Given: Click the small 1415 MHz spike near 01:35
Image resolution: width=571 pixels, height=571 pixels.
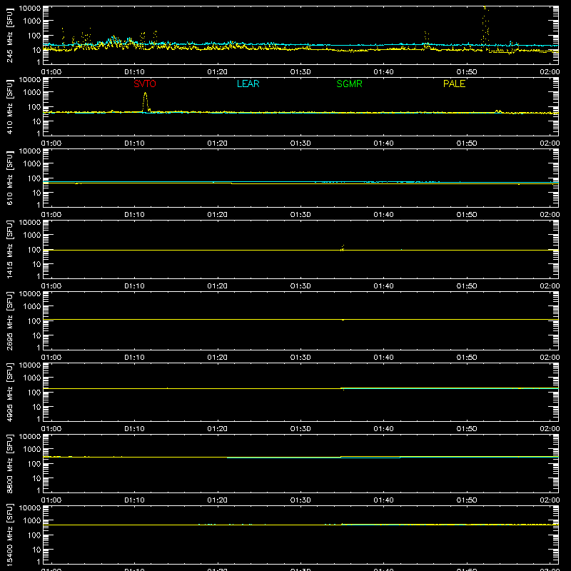Looking at the screenshot, I should [x=343, y=248].
